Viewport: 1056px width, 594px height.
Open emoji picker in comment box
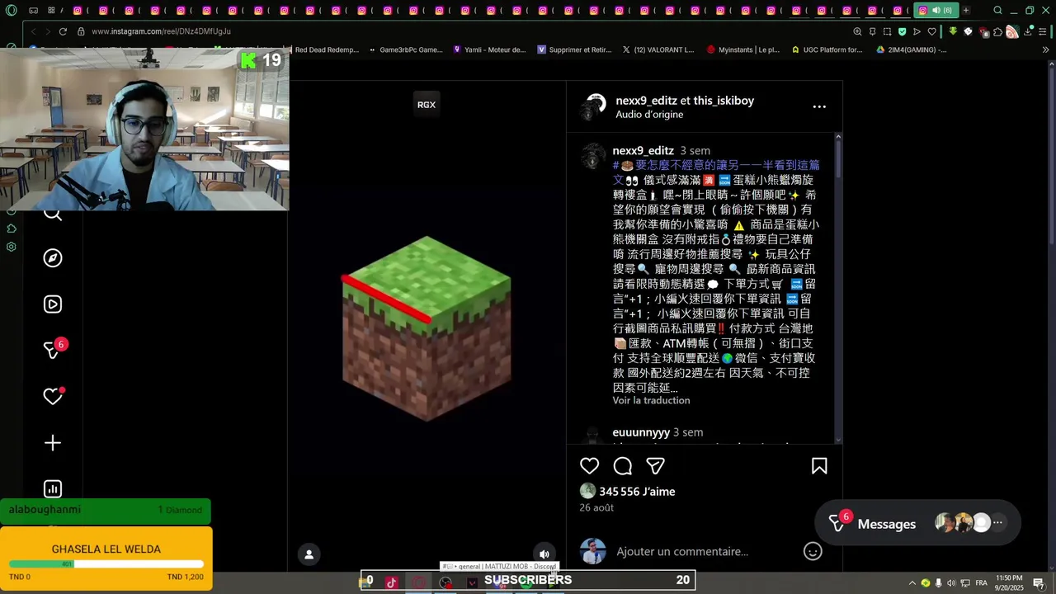(813, 551)
